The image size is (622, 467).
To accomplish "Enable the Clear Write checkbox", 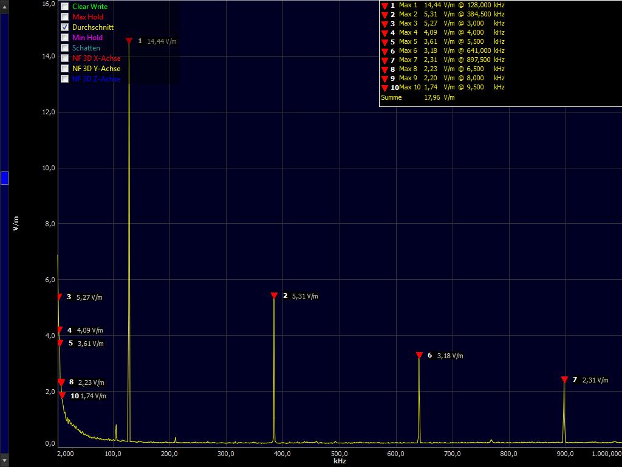I will pyautogui.click(x=64, y=7).
